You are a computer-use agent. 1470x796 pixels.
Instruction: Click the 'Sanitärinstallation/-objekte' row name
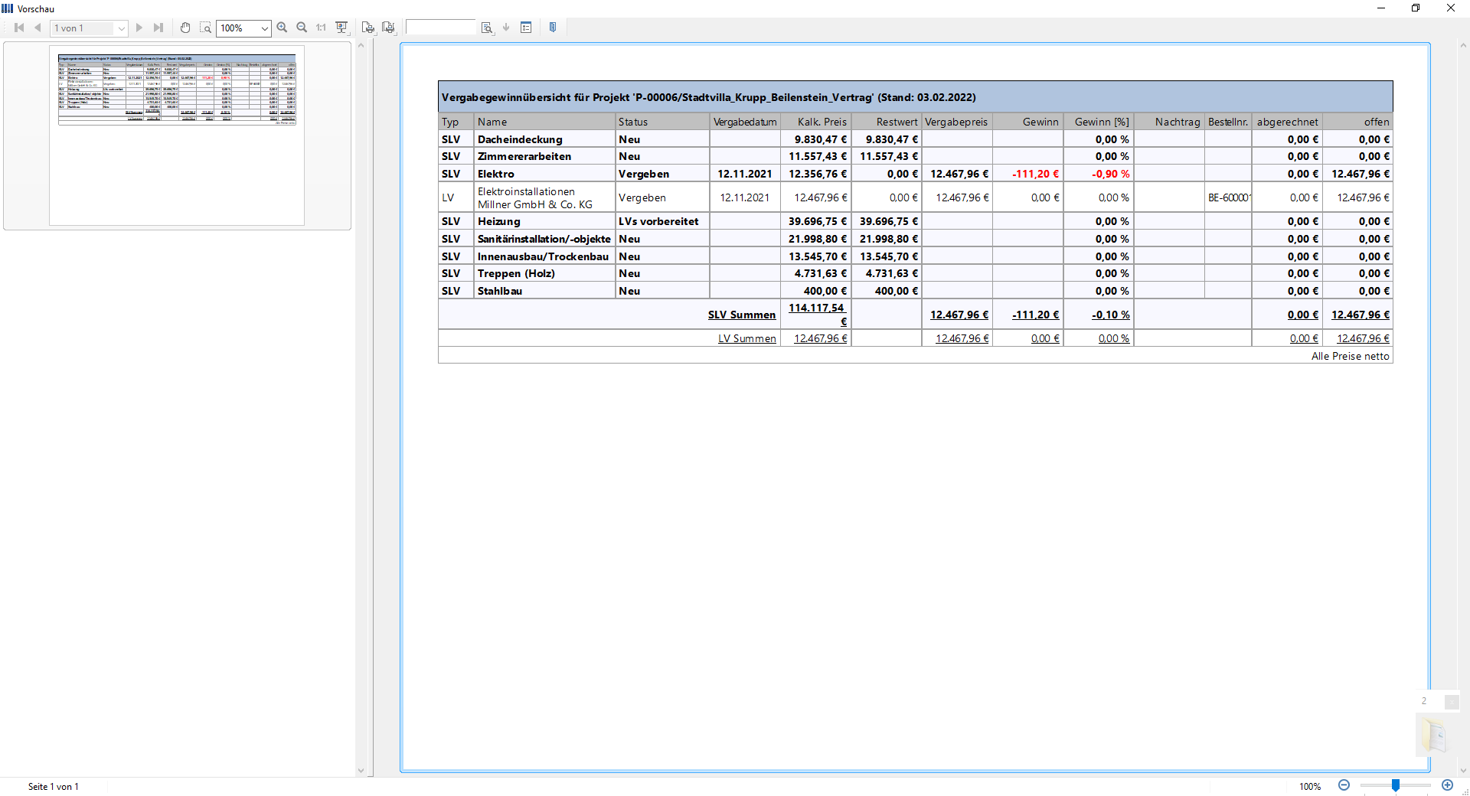[544, 239]
